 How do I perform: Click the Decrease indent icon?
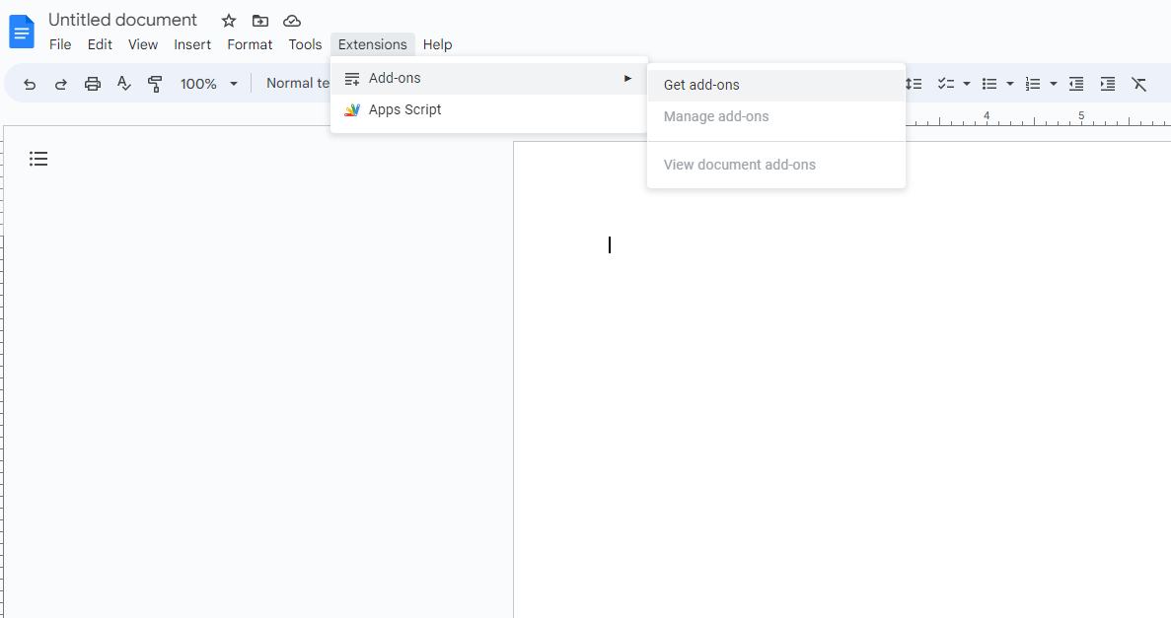tap(1075, 84)
